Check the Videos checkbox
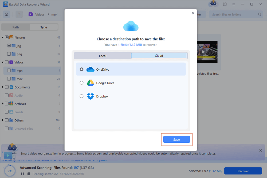The width and height of the screenshot is (267, 178). click(7, 62)
